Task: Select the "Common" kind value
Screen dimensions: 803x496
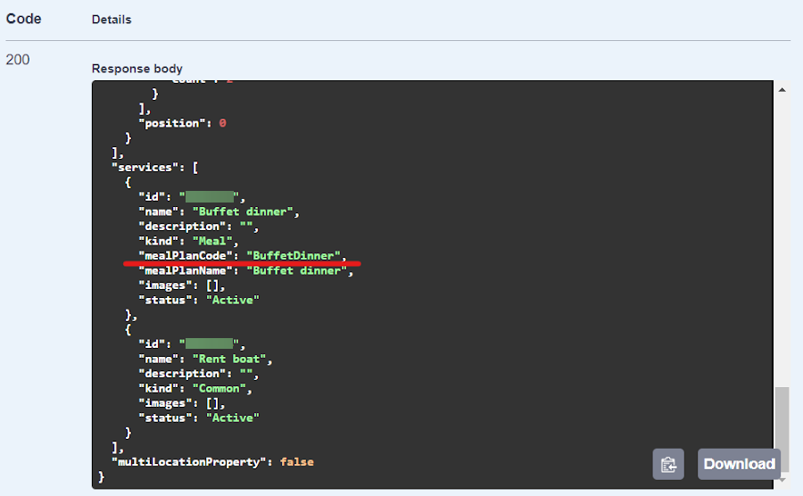Action: pos(219,389)
